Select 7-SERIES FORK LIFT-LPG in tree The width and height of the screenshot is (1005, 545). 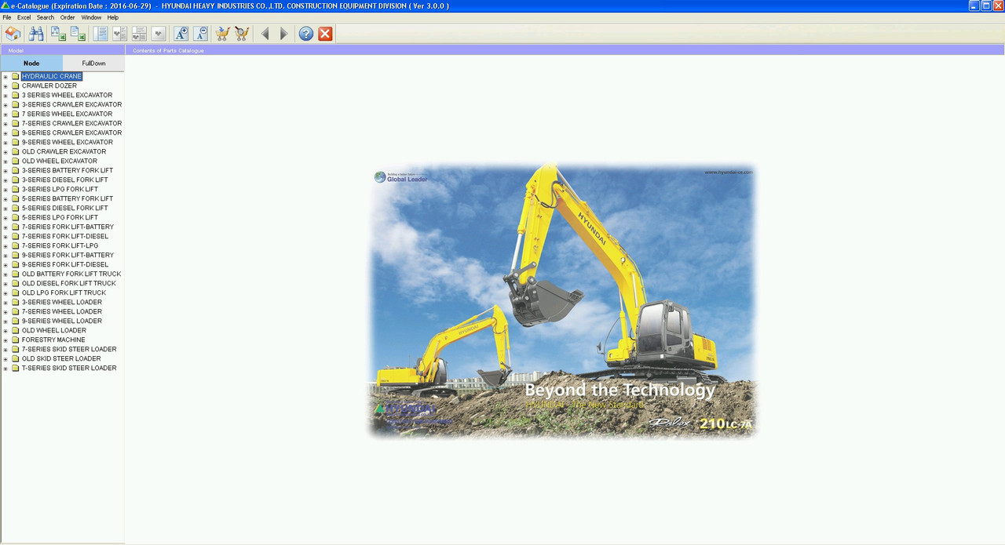pyautogui.click(x=60, y=245)
